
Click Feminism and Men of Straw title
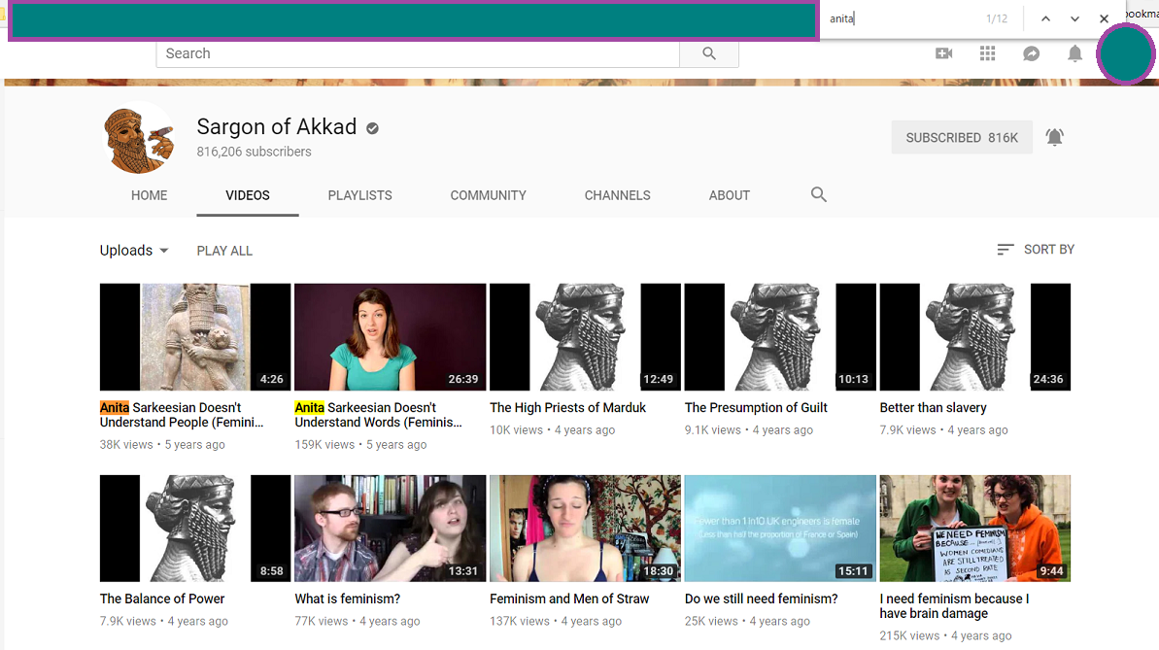pos(569,599)
